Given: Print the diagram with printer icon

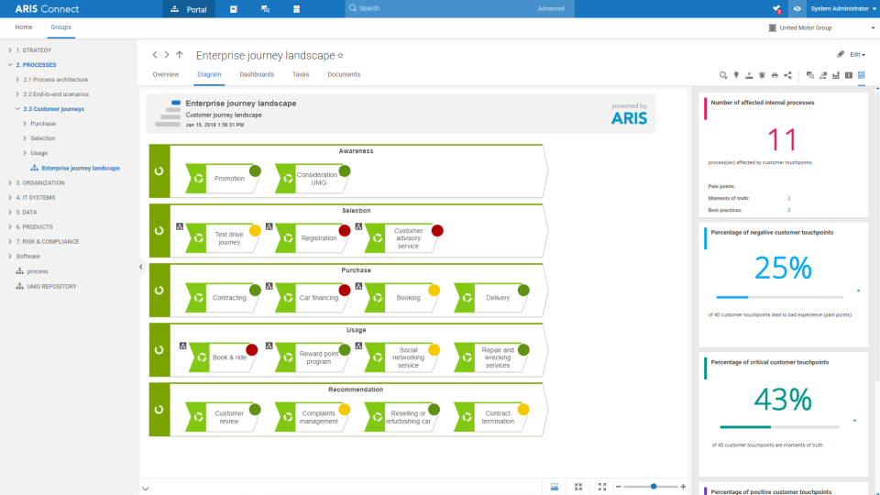Looking at the screenshot, I should tap(775, 75).
